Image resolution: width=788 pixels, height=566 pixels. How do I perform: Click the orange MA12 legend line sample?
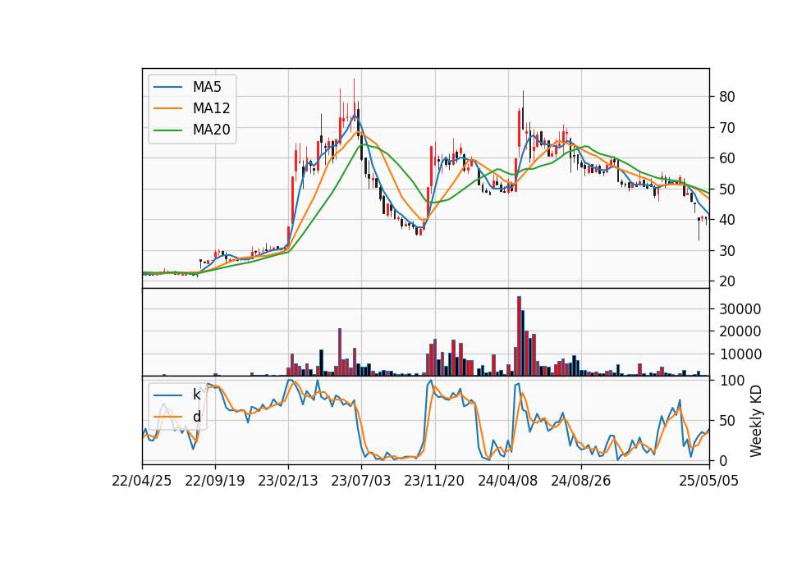(167, 108)
